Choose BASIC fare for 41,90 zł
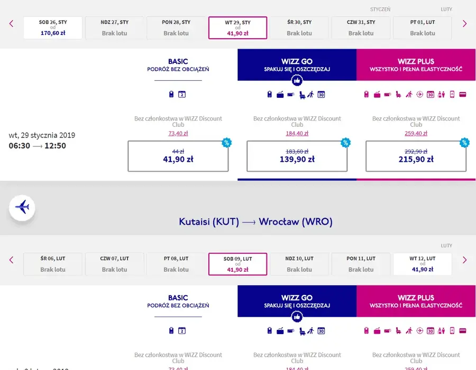476x370 pixels. [178, 156]
